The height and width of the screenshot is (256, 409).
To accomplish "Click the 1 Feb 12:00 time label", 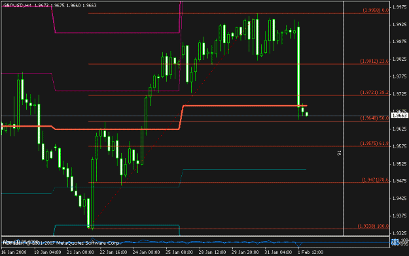I will (310, 252).
